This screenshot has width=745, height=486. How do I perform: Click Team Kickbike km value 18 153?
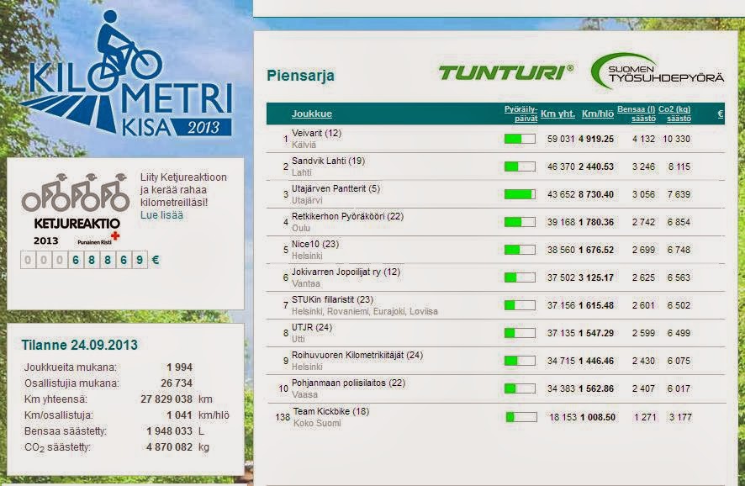563,417
